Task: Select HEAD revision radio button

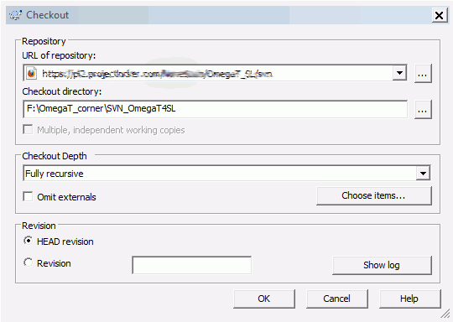Action: [x=29, y=241]
